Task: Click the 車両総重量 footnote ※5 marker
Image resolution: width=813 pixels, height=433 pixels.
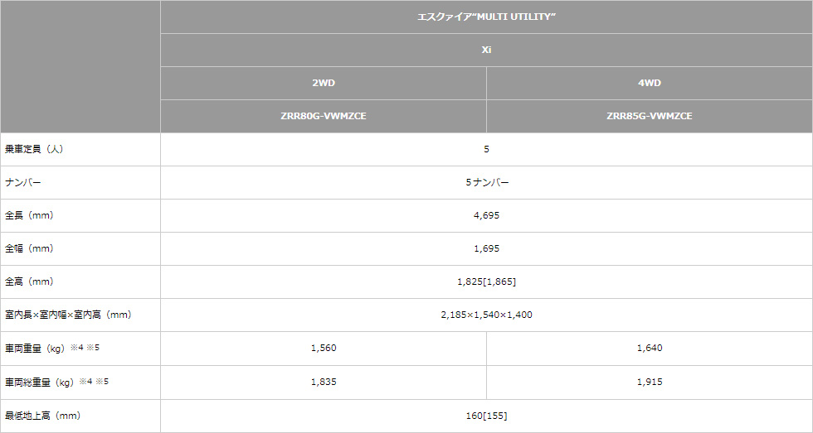Action: click(x=101, y=382)
